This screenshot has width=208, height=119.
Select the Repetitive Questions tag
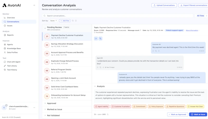click(175, 107)
